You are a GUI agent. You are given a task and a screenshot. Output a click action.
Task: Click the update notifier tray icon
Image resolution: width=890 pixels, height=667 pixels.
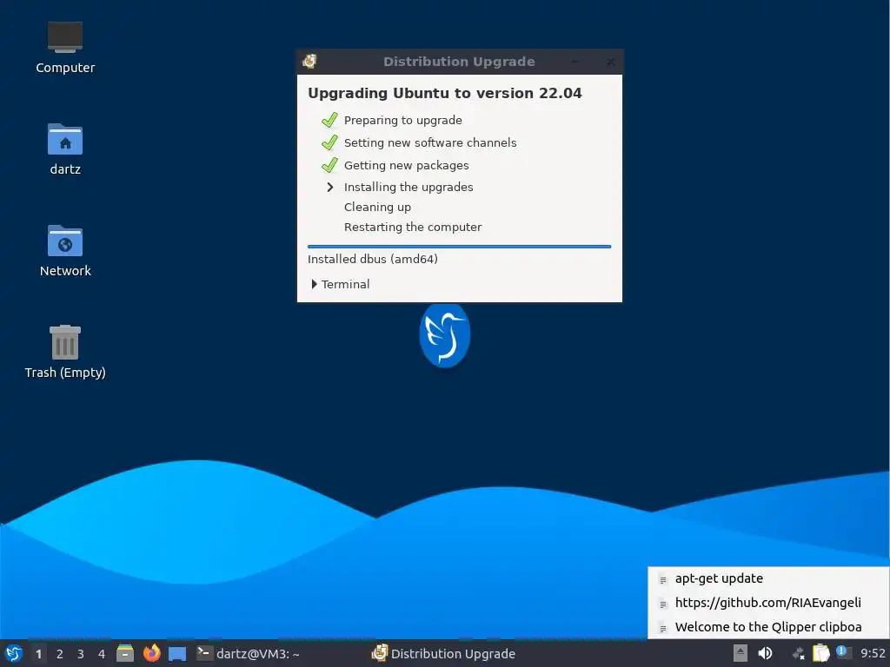(x=843, y=652)
